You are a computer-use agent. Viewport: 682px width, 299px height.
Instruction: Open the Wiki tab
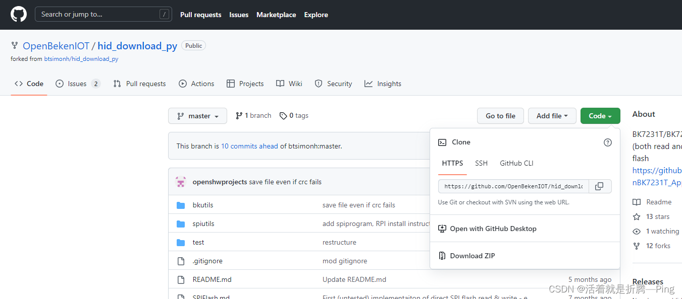[289, 84]
